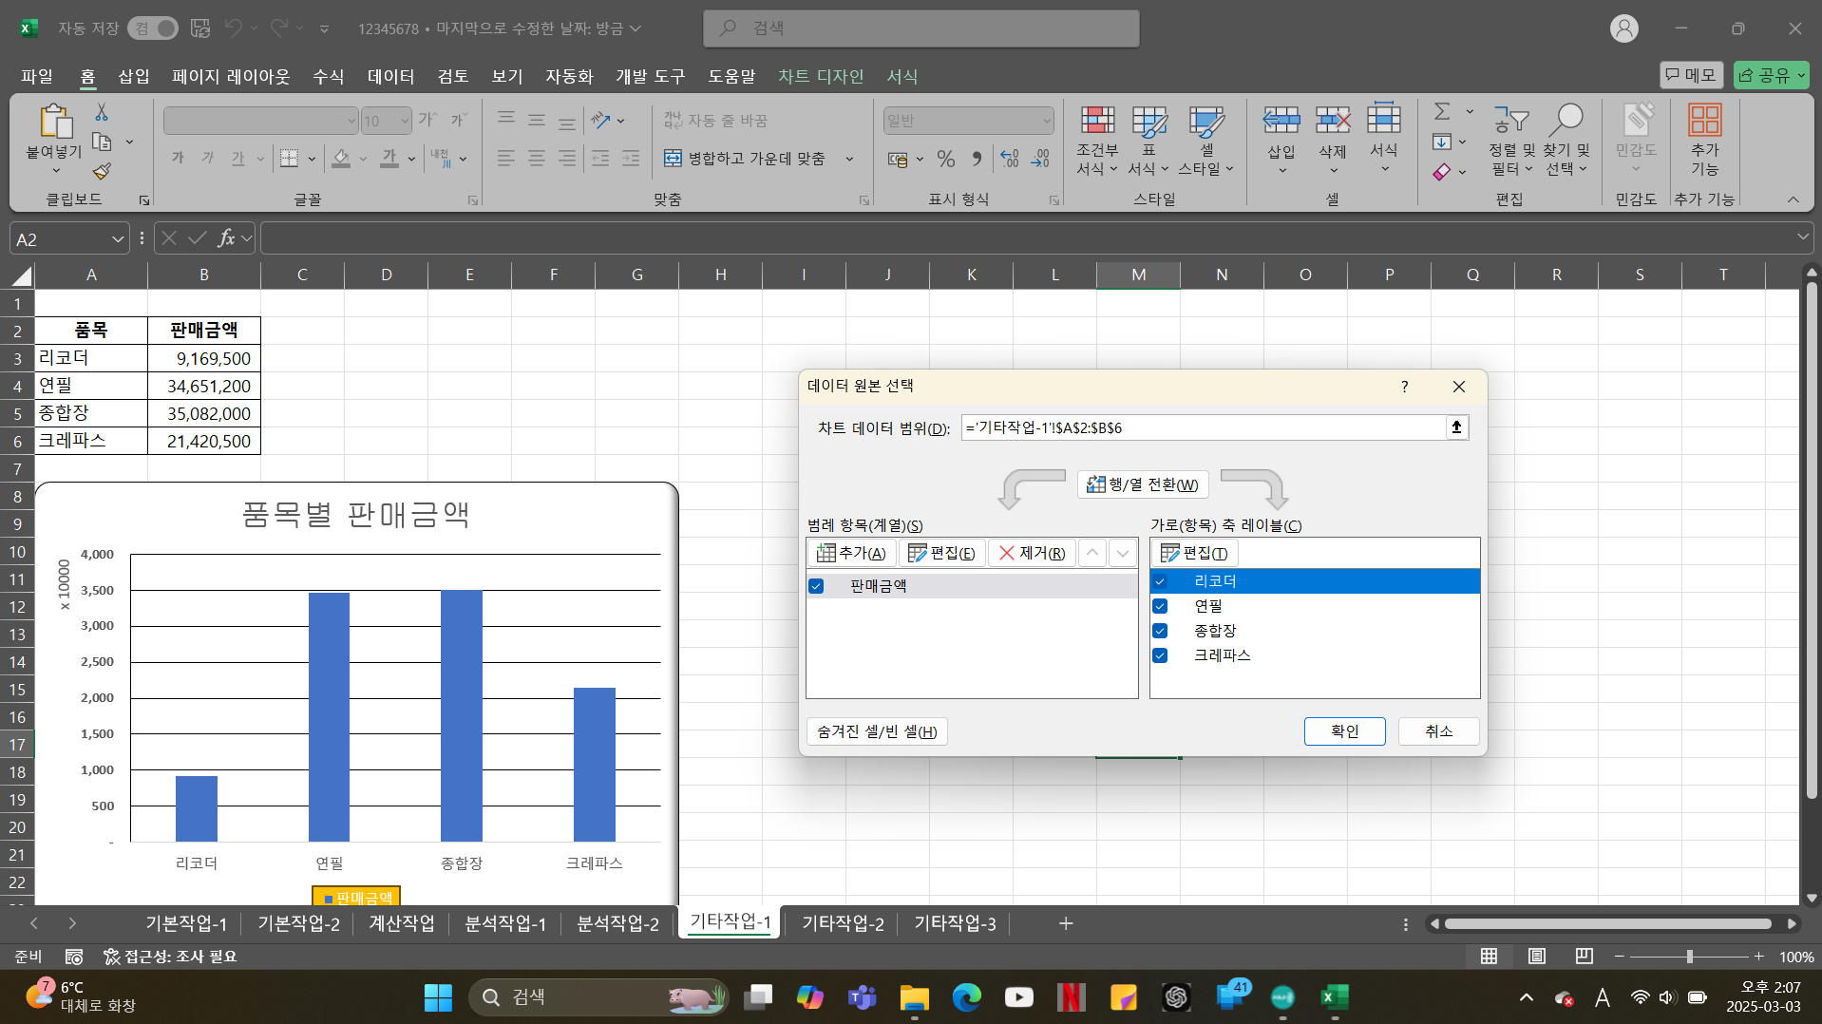The image size is (1822, 1024).
Task: Click 추가 to add a legend series
Action: (851, 553)
